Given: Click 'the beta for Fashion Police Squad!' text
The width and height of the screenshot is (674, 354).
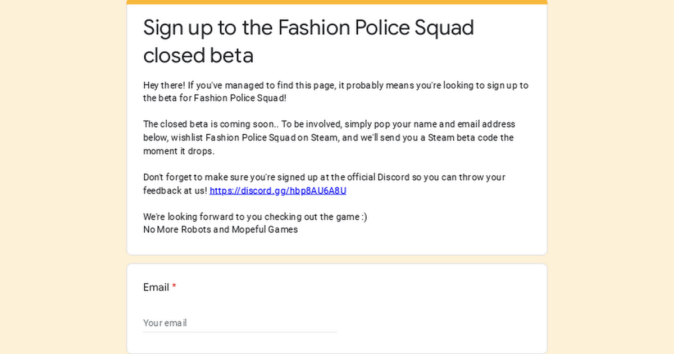Looking at the screenshot, I should [215, 98].
